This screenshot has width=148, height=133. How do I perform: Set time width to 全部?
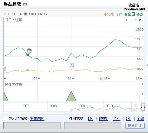(140, 118)
